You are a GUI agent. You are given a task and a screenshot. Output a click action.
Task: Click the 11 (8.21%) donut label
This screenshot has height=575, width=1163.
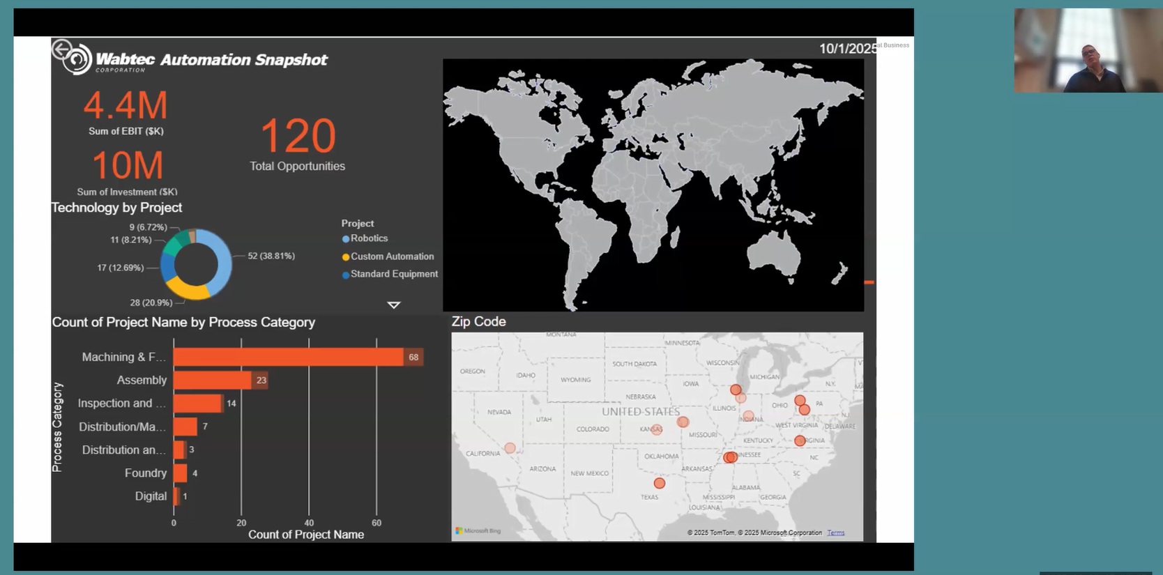pos(131,240)
